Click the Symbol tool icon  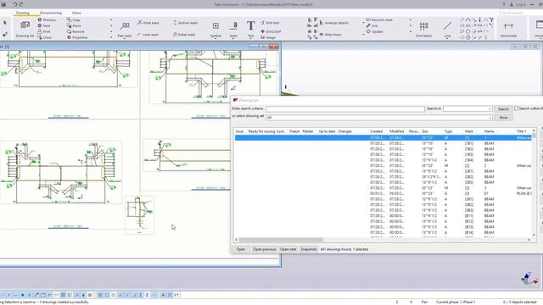[x=216, y=26]
